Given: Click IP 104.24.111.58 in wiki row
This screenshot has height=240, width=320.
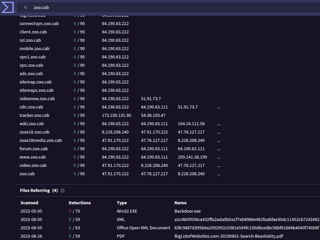Looking at the screenshot, I should [191, 124].
